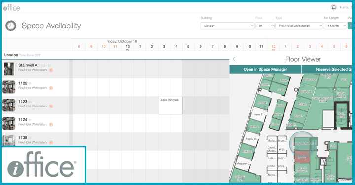
Task: Select the 1123 space name
Action: point(23,102)
